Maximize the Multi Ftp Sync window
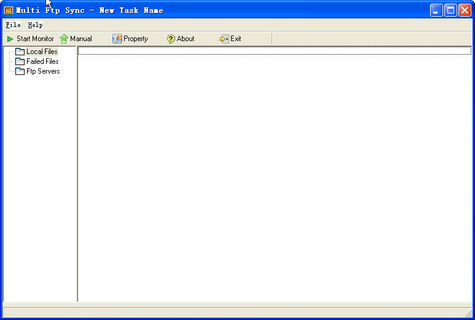The image size is (475, 320). click(450, 10)
